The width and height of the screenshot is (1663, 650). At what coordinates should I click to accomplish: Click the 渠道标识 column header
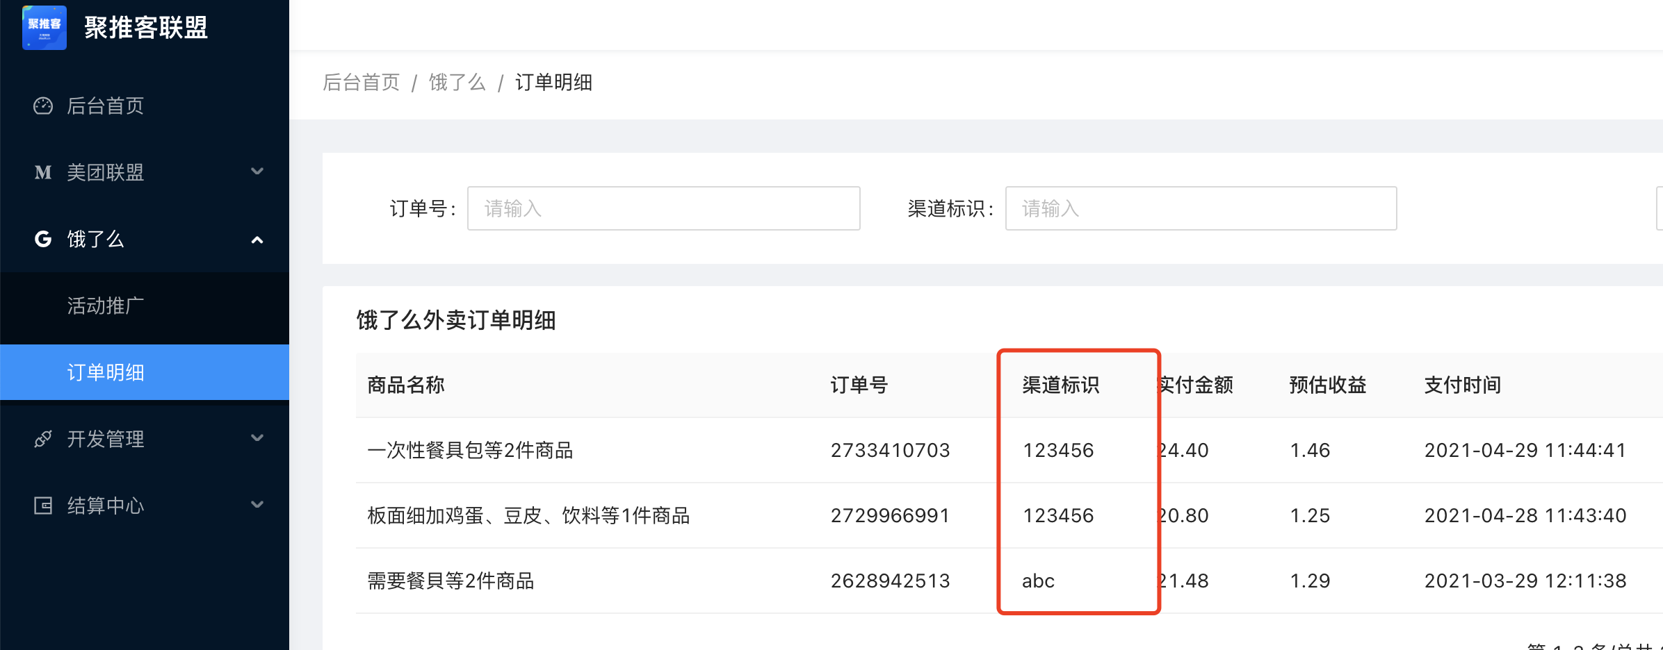tap(1060, 385)
